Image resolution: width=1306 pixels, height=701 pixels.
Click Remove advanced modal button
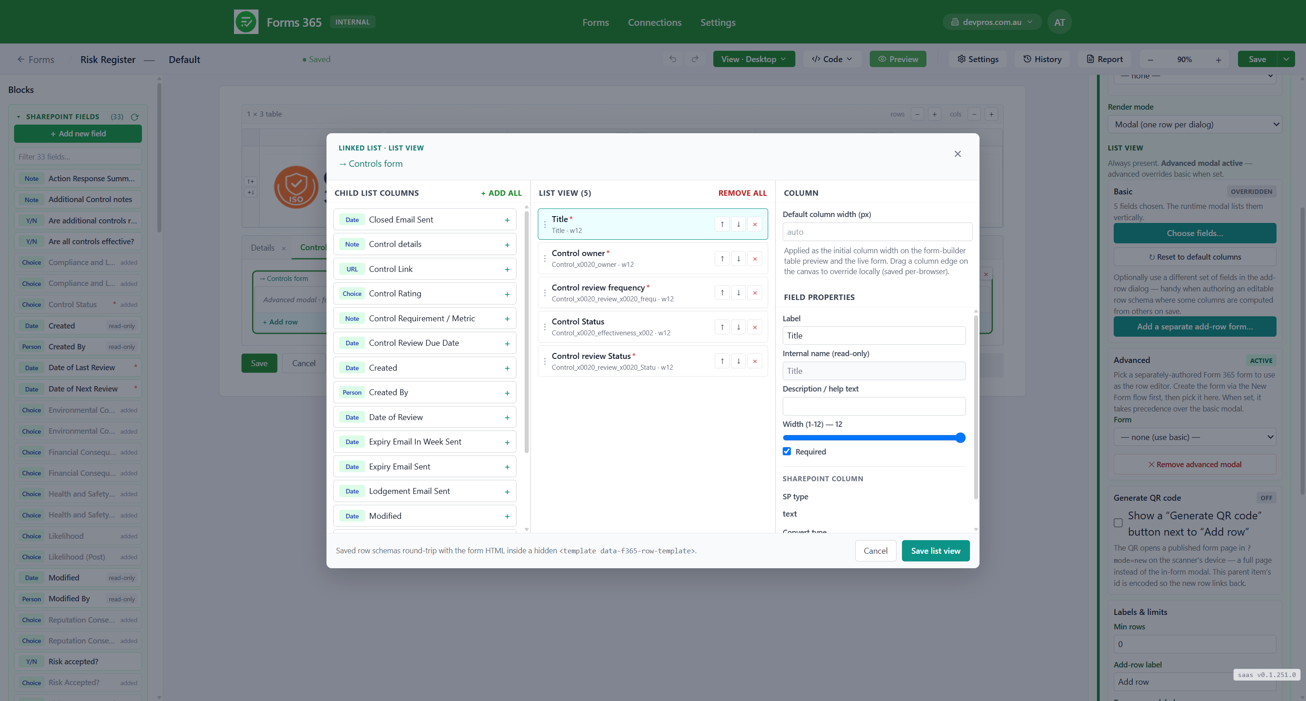1194,464
